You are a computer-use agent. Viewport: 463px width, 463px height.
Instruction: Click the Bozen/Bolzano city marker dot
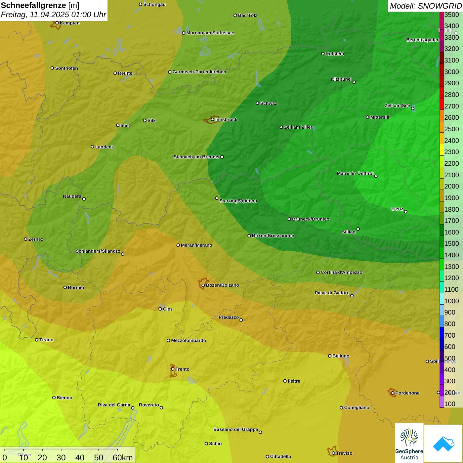click(203, 285)
